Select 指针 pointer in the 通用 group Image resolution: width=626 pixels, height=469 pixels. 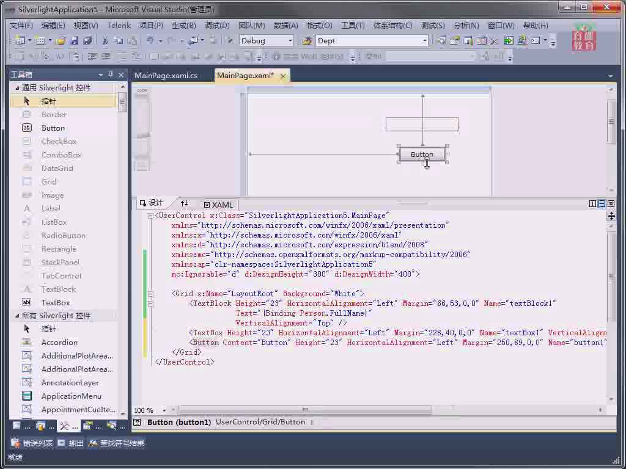click(x=64, y=101)
